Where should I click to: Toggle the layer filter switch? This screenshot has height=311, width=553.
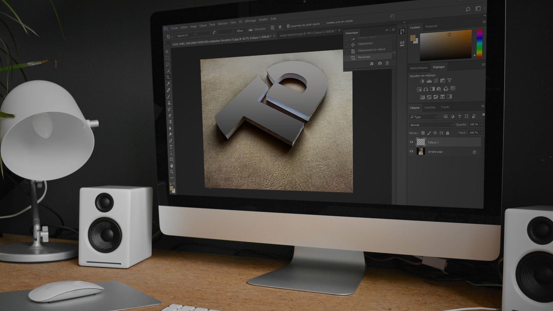tap(483, 116)
